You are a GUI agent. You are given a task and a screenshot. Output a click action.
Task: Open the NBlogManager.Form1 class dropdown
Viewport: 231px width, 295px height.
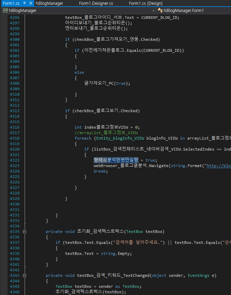pyautogui.click(x=194, y=11)
